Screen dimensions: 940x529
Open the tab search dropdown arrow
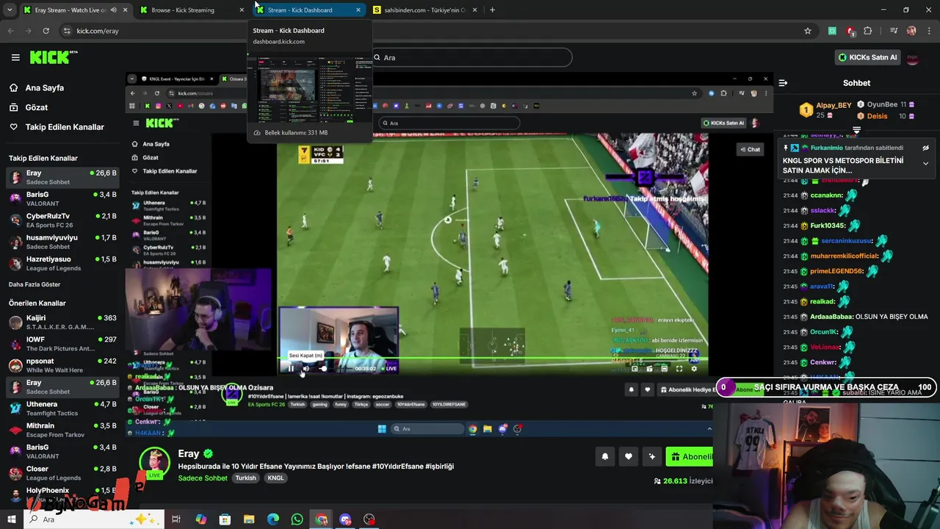10,10
